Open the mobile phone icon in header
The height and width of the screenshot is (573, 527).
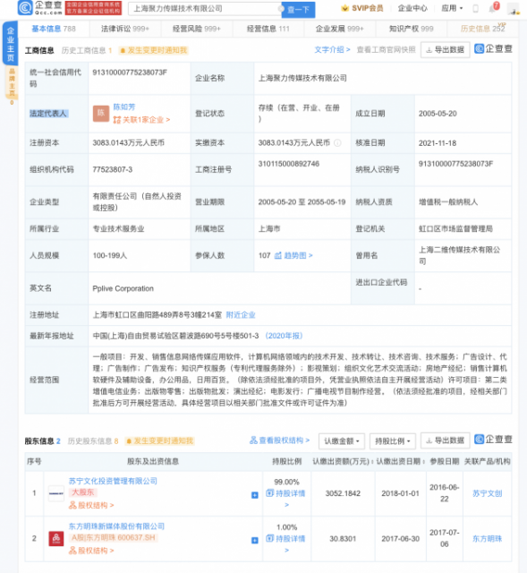(x=475, y=9)
